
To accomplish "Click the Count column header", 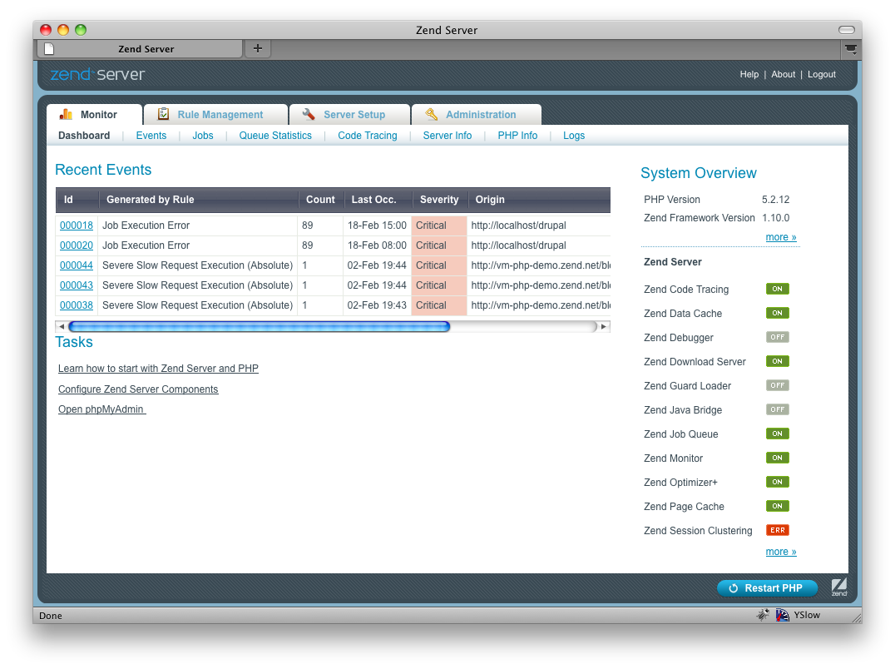I will tap(320, 199).
